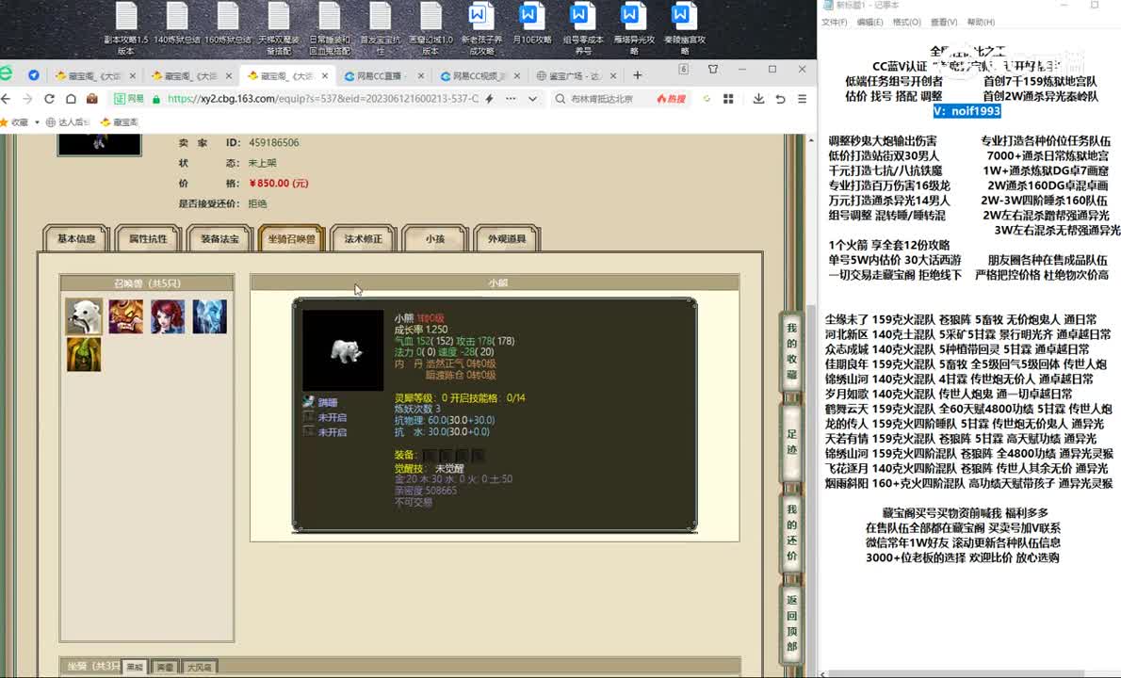This screenshot has height=678, width=1121.
Task: Open the 外观道具 page tab
Action: point(507,238)
